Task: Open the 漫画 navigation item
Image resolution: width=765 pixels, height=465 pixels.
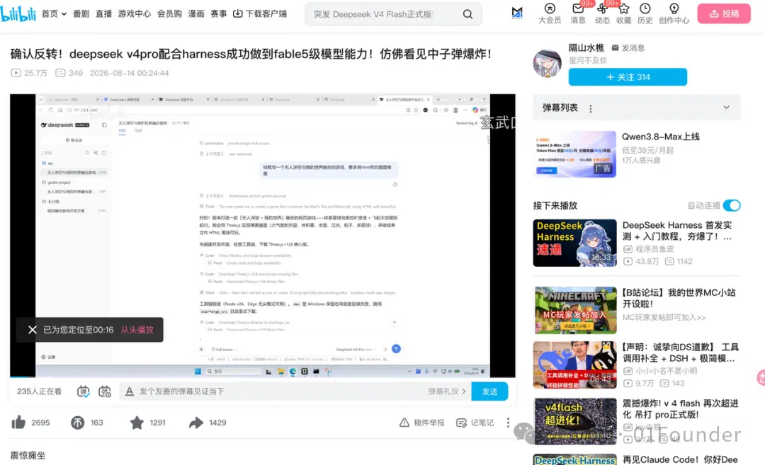Action: pos(196,13)
